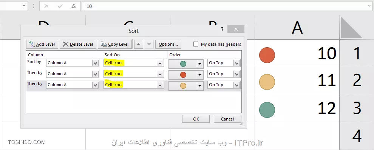Click the red circle icon in cell A1
Viewport: 374px width, 150px height.
(267, 55)
